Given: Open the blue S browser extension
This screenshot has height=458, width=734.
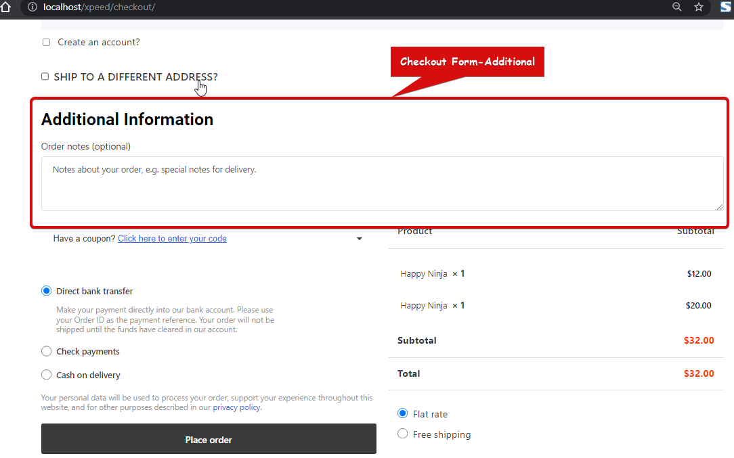Looking at the screenshot, I should (x=725, y=7).
